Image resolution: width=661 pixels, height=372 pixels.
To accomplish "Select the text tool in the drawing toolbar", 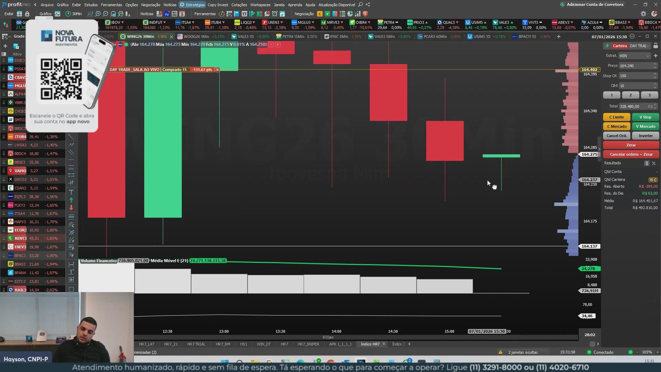I will coord(71,192).
